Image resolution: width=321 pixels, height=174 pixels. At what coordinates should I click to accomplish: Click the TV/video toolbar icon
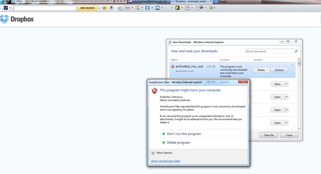[120, 8]
